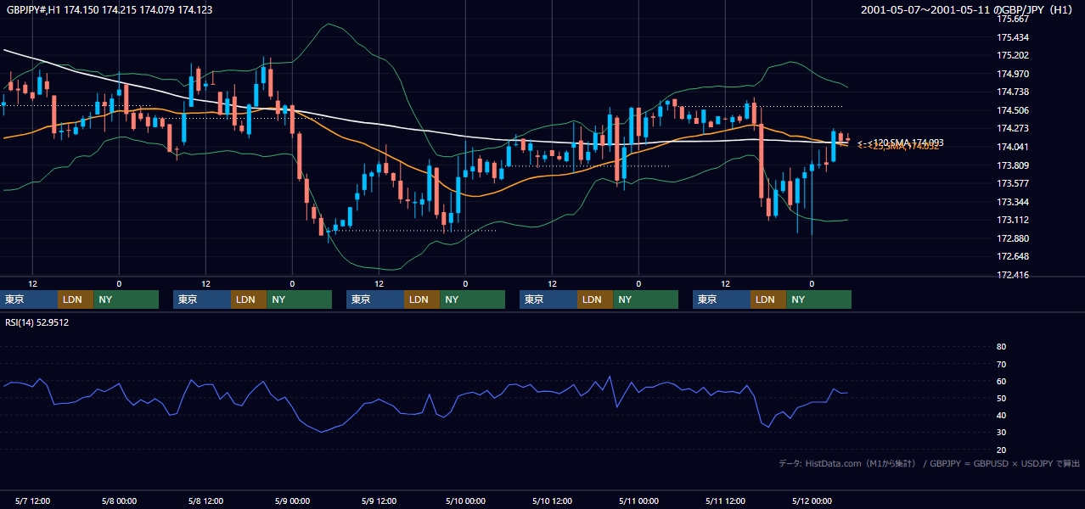Select the 174.506 price axis label
This screenshot has height=509, width=1085.
pos(1013,110)
